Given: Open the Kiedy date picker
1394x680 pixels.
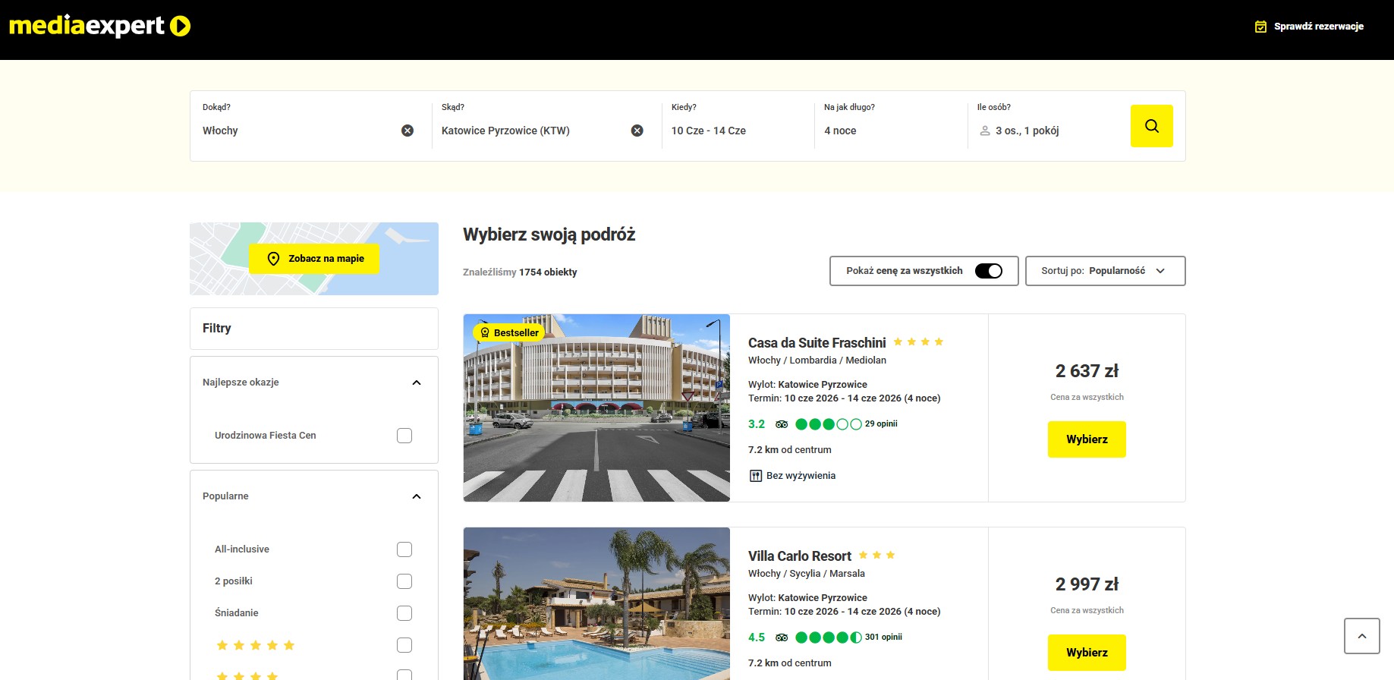Looking at the screenshot, I should [738, 126].
